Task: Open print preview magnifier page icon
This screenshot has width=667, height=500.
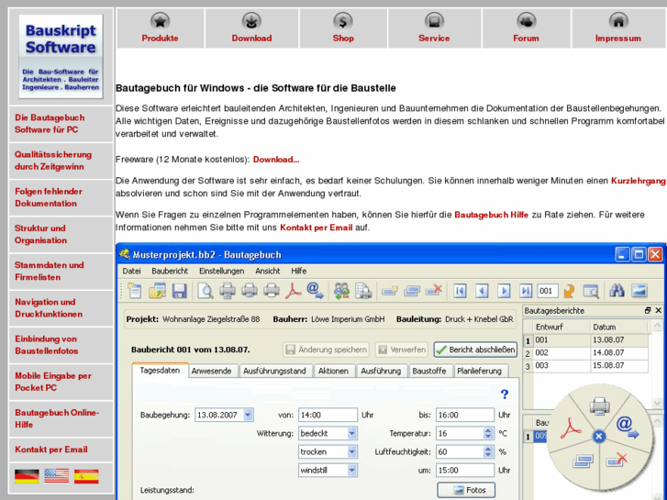Action: pos(206,291)
